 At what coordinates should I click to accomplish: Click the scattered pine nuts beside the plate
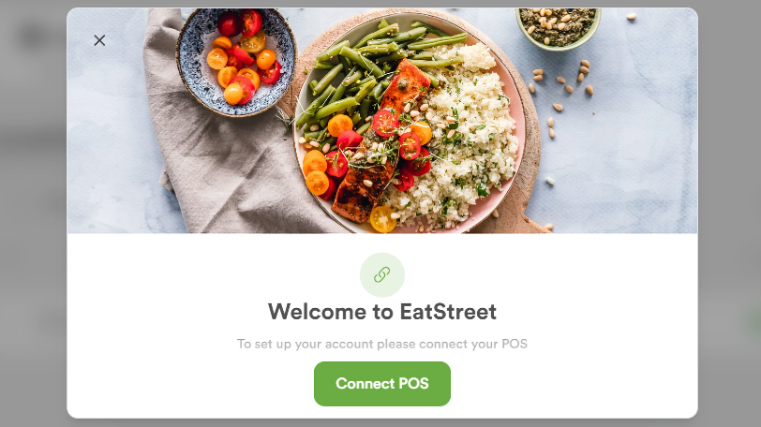click(x=563, y=92)
